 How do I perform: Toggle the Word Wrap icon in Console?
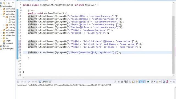137,82
